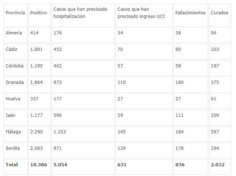This screenshot has height=176, width=236.
Task: Click Málaga hospitalization value 1.253
Action: click(x=60, y=132)
